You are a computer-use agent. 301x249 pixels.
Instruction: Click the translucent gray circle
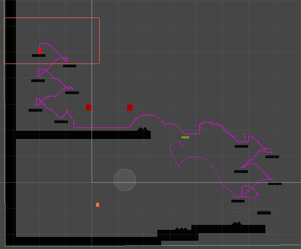tap(125, 180)
